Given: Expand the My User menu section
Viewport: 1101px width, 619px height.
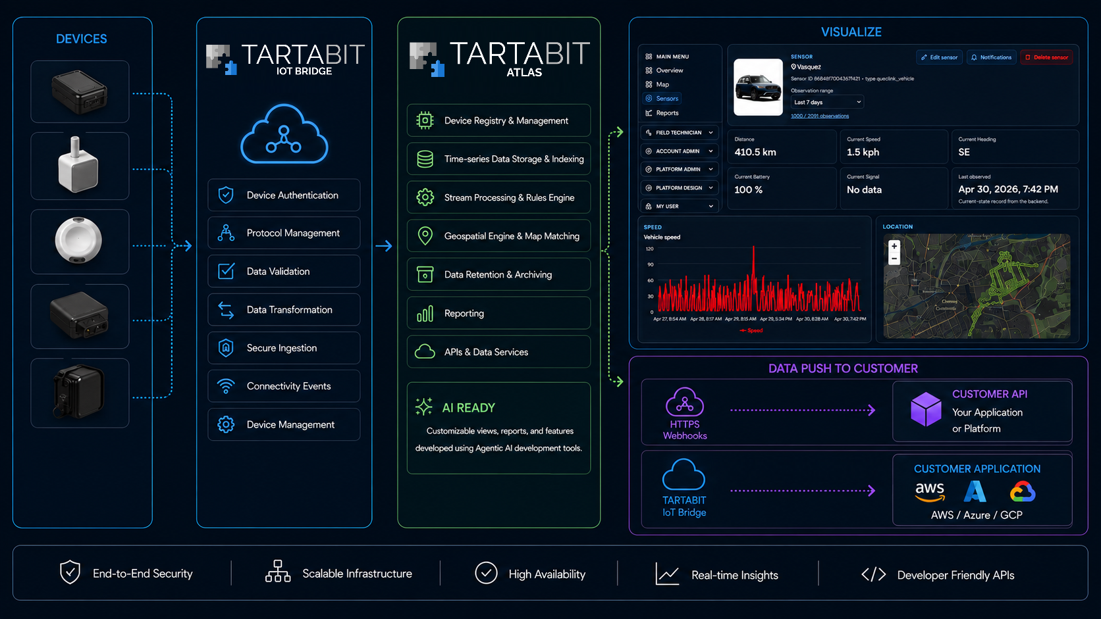Looking at the screenshot, I should (680, 207).
